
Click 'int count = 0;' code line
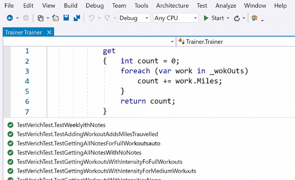(x=150, y=61)
